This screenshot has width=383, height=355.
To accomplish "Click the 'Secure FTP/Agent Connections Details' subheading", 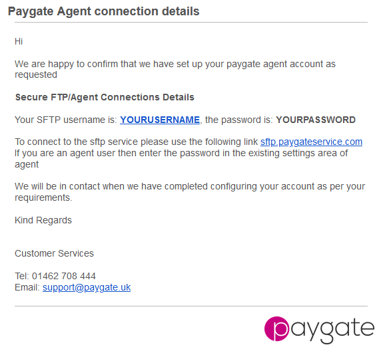I will [x=105, y=97].
